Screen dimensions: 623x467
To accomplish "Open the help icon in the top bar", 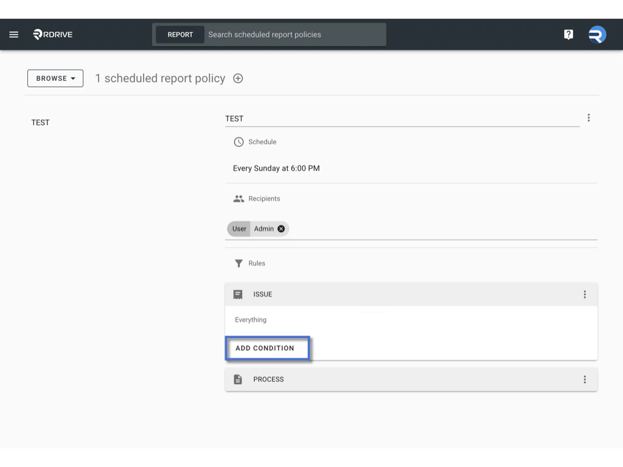I will [568, 34].
